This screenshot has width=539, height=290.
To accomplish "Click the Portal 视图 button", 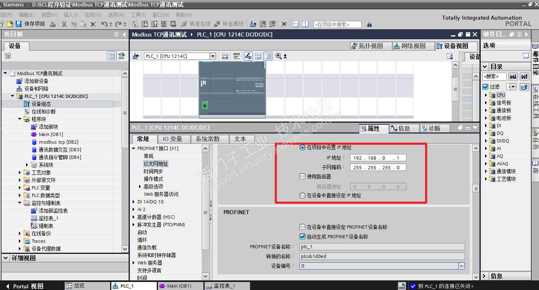I will pos(24,286).
